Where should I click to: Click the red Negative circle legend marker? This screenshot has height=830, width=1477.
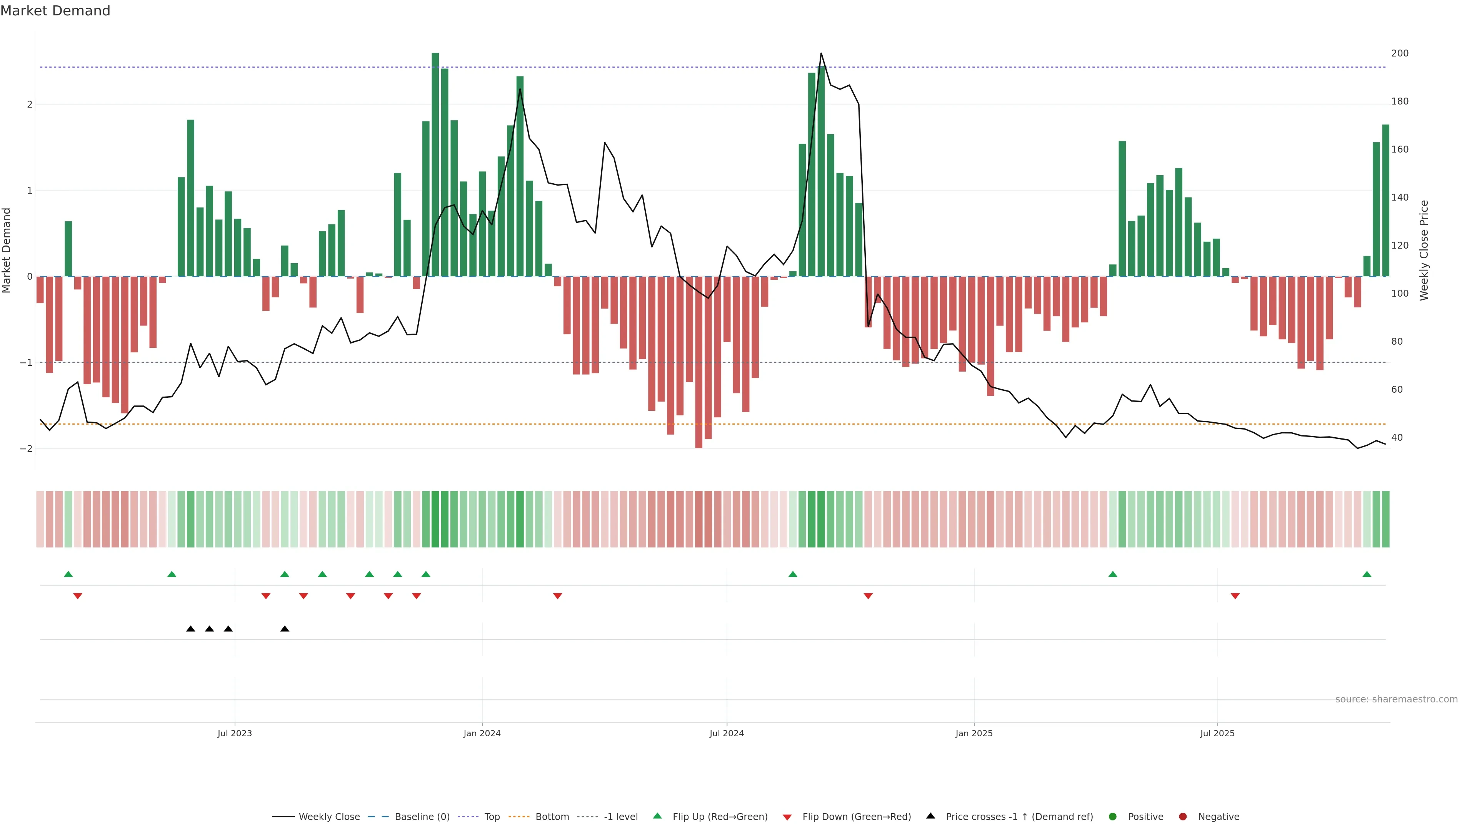coord(1183,816)
